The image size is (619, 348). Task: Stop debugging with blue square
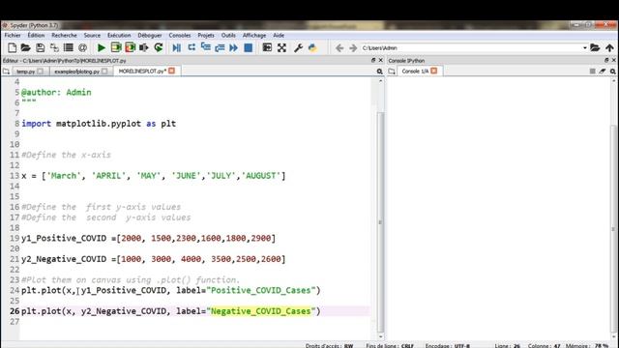(248, 47)
